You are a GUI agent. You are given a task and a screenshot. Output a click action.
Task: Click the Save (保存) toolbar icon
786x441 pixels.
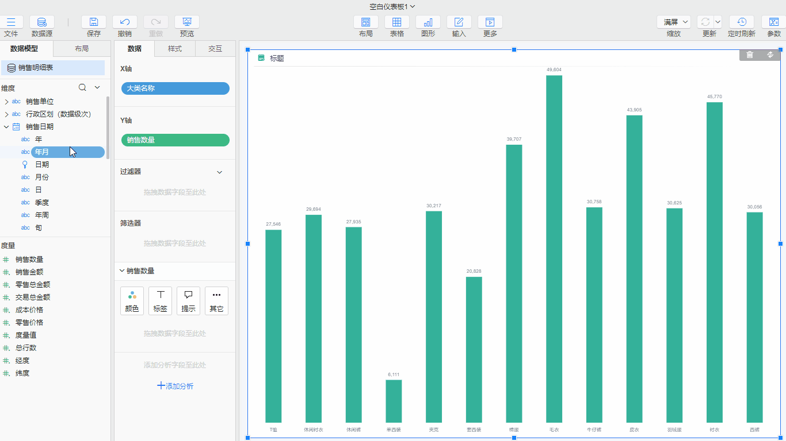[x=93, y=22]
